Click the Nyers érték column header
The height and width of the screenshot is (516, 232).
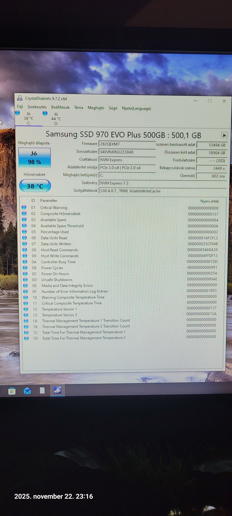(x=210, y=201)
